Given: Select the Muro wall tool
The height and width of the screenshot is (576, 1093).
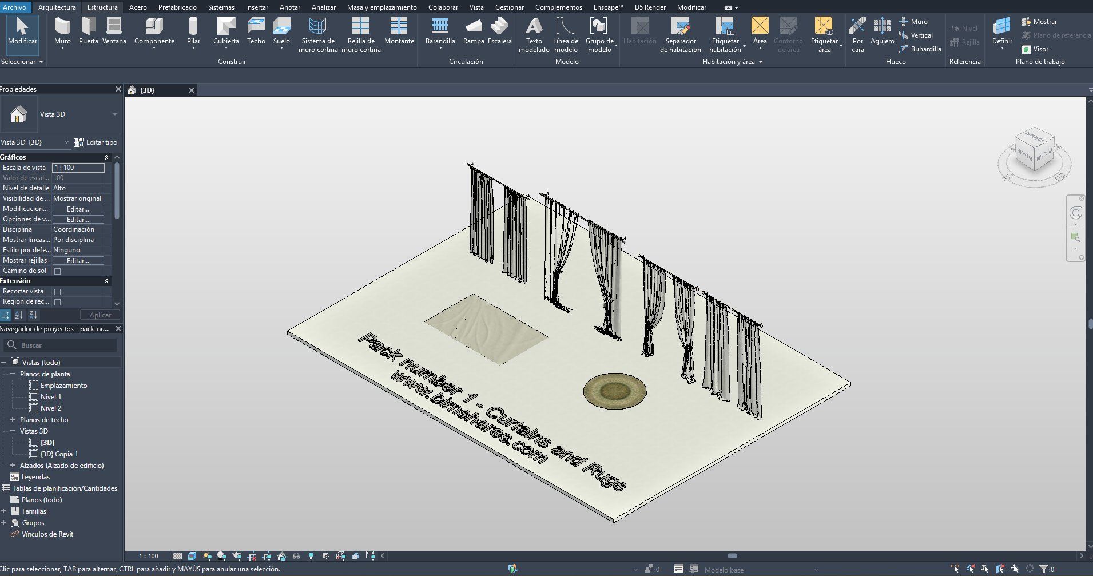Looking at the screenshot, I should pyautogui.click(x=62, y=32).
